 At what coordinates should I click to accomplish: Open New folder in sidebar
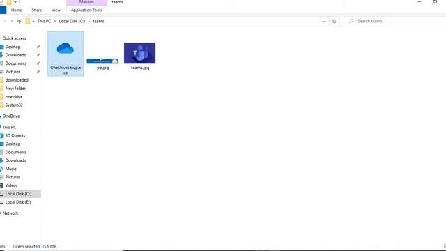pyautogui.click(x=15, y=89)
